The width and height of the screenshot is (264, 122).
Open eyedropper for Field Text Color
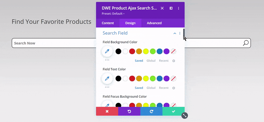point(107,78)
